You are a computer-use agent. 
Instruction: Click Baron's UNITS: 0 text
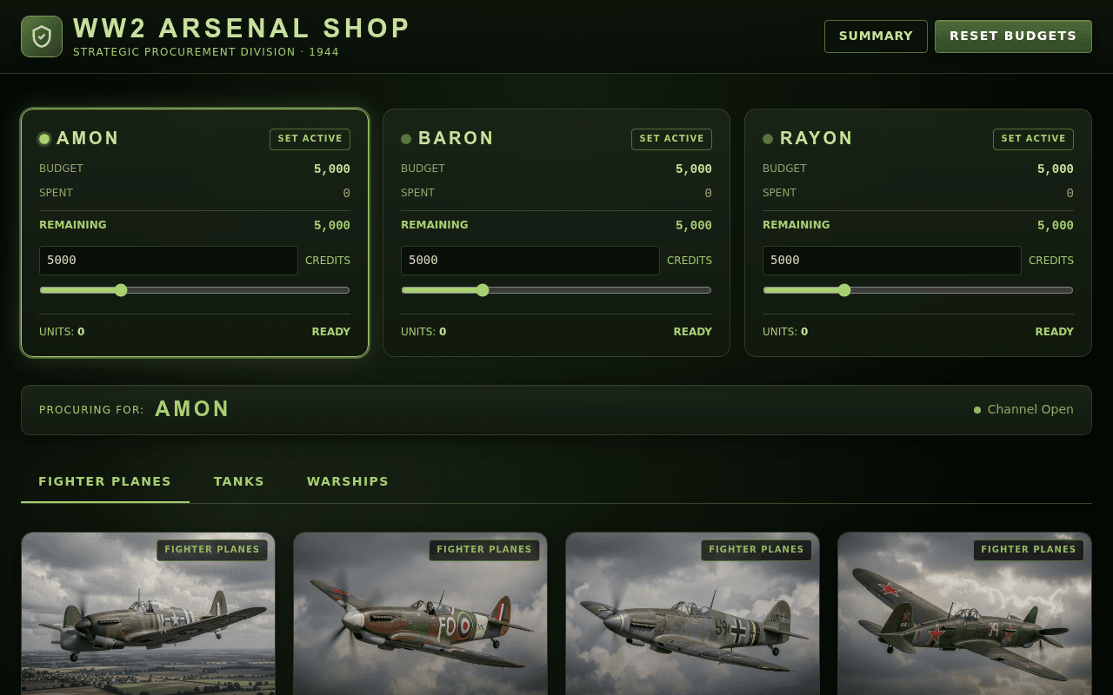pos(423,332)
